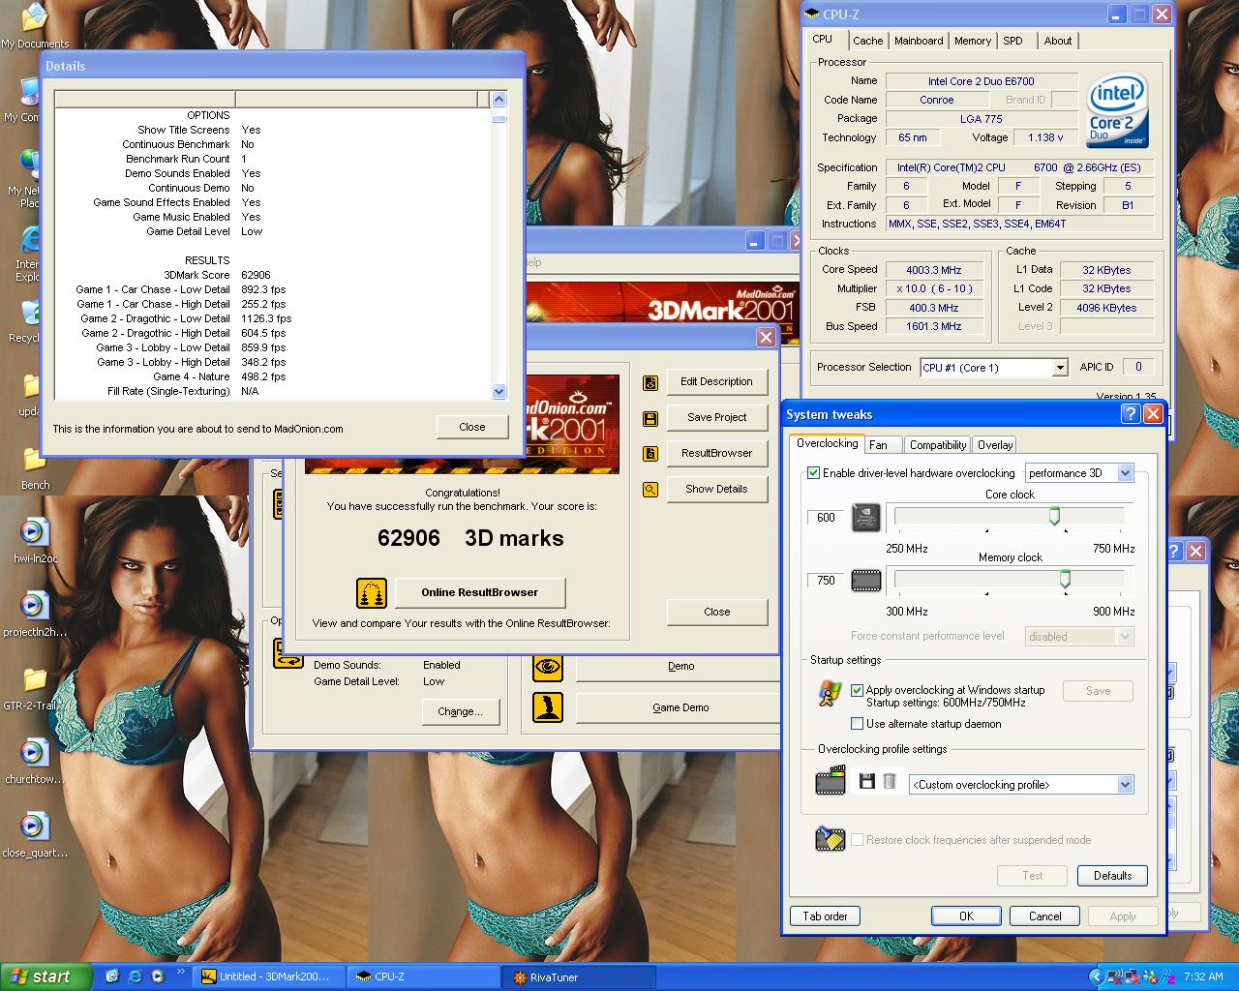Click OK in System tweaks dialog
The height and width of the screenshot is (991, 1239).
click(966, 916)
